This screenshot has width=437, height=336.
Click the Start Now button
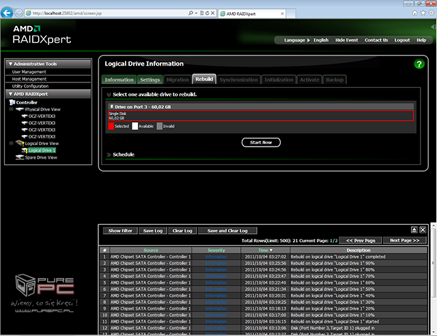coord(261,142)
